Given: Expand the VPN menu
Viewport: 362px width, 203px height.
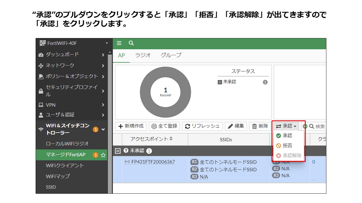Looking at the screenshot, I should pos(72,105).
